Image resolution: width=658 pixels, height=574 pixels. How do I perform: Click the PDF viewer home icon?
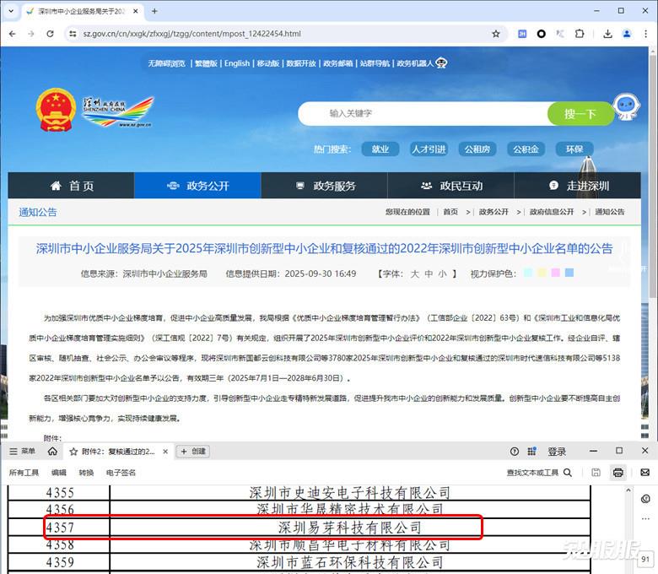tap(52, 452)
